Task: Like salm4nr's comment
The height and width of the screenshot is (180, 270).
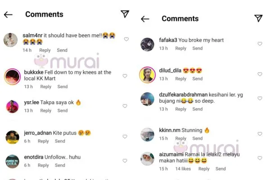Action: pyautogui.click(x=126, y=39)
